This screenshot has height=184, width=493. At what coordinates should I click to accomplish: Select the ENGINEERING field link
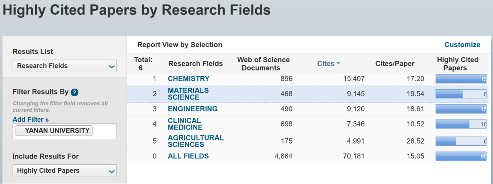[193, 109]
